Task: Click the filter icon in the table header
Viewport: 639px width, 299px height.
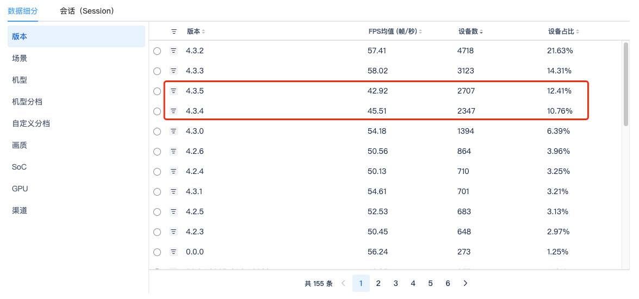Action: 173,32
